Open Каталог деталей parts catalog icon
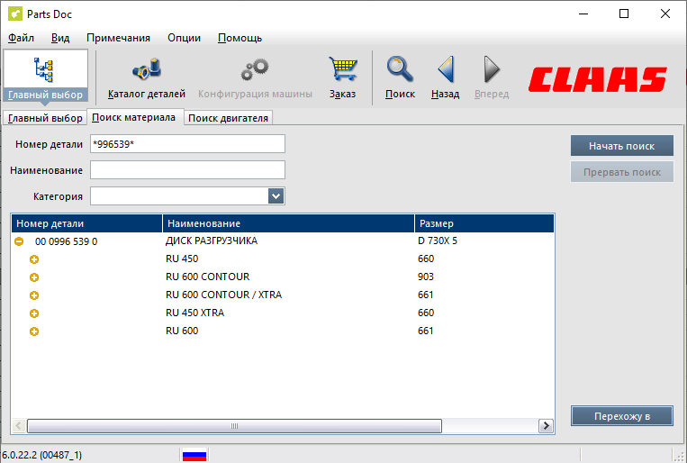The image size is (687, 463). (x=147, y=69)
